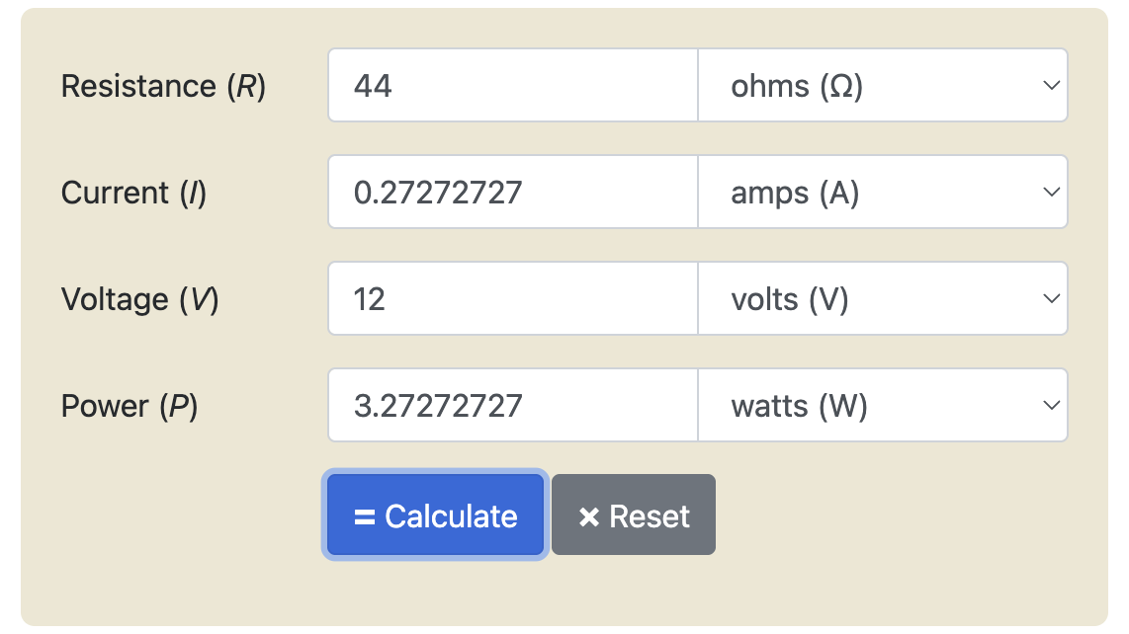Click the chevron arrow beside watts
The width and height of the screenshot is (1129, 634).
[x=1051, y=405]
